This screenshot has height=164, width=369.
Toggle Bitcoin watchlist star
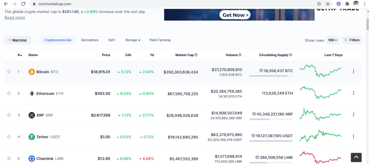click(x=9, y=72)
